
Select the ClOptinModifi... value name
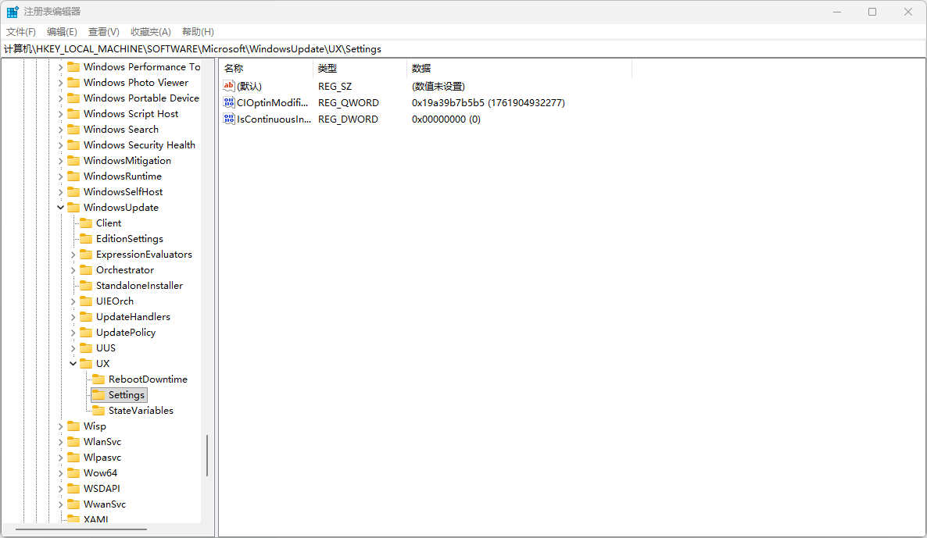click(x=273, y=103)
